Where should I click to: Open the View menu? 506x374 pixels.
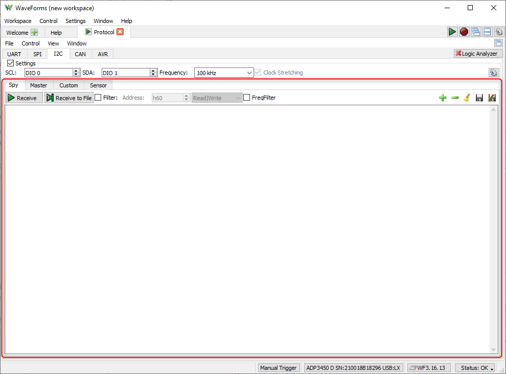(x=53, y=43)
